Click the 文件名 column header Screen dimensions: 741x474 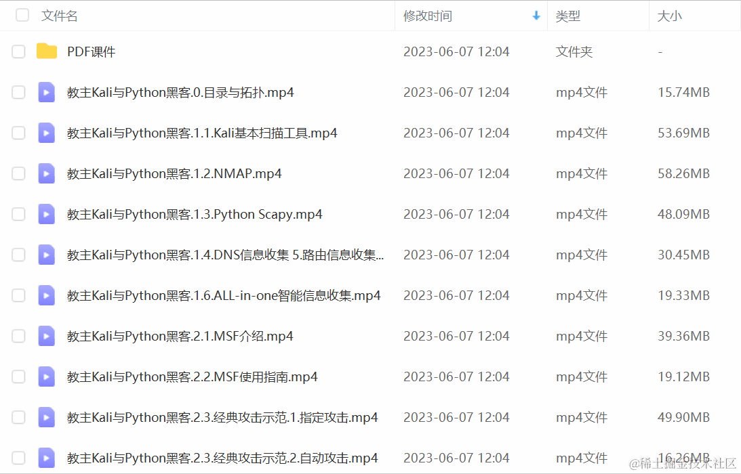point(60,16)
